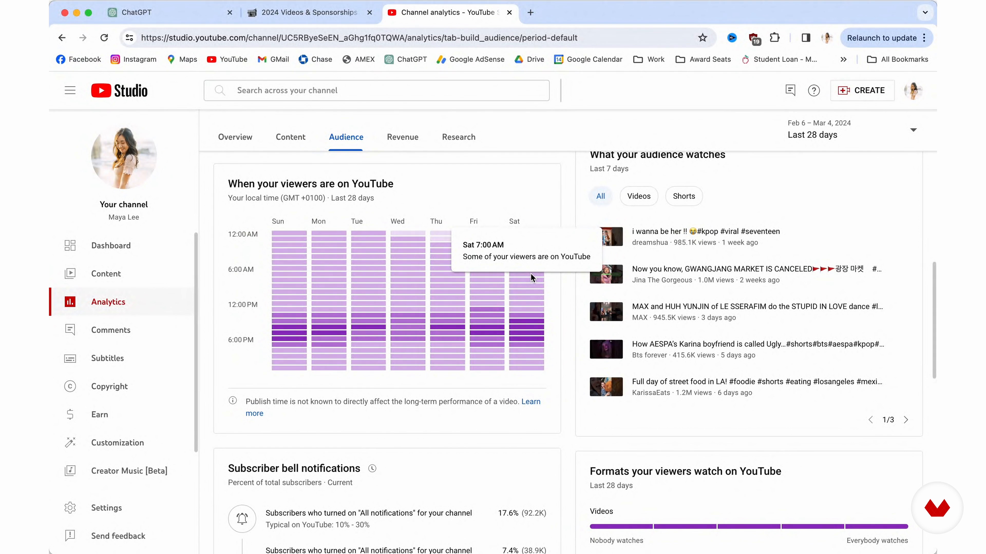The image size is (986, 554).
Task: Click the bell icon for All notifications
Action: pos(242,519)
